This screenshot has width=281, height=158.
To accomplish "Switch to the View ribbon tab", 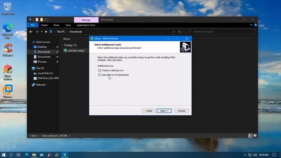I will coord(68,25).
